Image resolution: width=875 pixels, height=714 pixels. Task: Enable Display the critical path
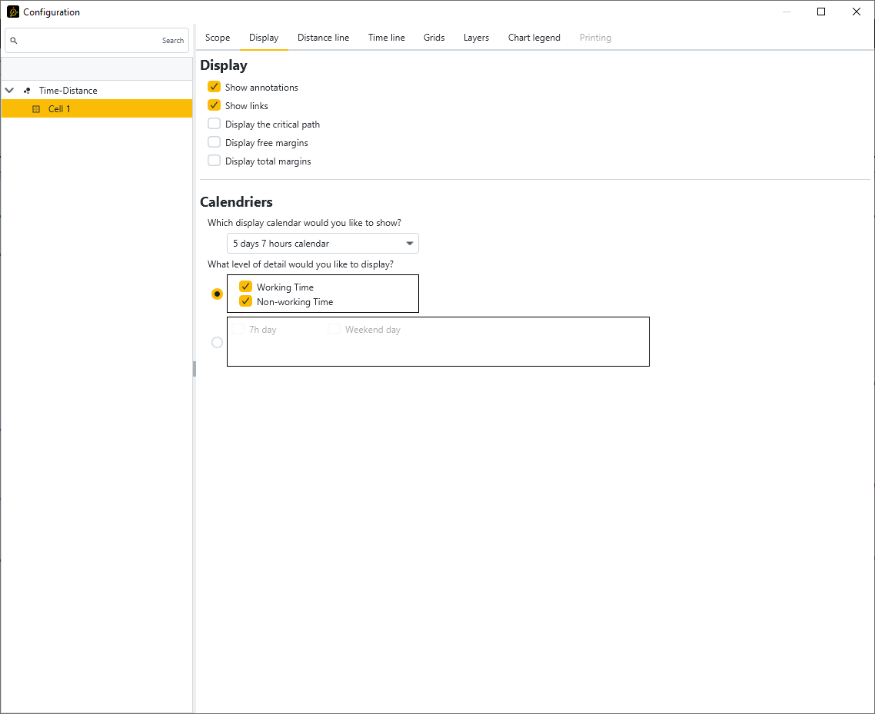coord(215,124)
